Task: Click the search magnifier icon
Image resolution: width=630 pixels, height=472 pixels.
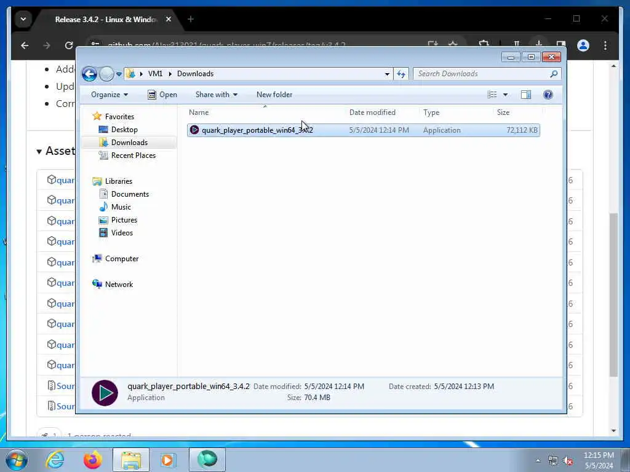Action: [x=554, y=74]
